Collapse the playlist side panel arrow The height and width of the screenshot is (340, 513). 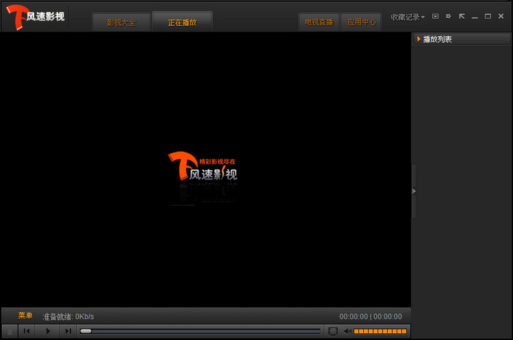pos(414,191)
